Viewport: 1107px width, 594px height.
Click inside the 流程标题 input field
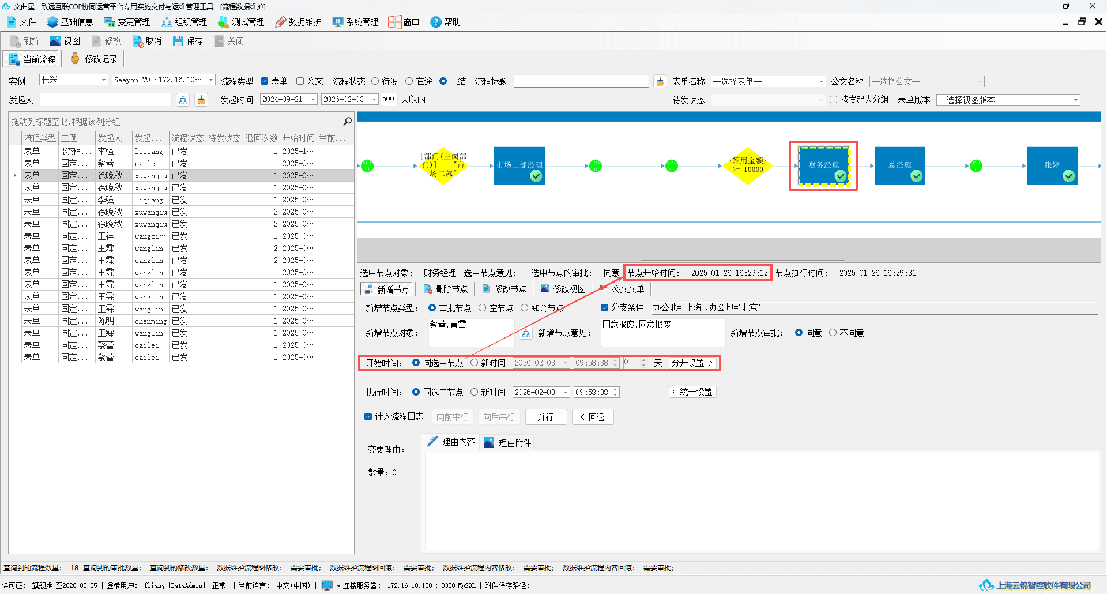coord(581,81)
